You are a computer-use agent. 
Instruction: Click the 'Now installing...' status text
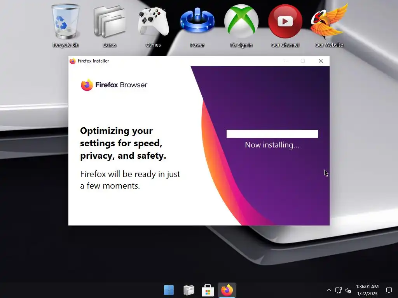272,145
